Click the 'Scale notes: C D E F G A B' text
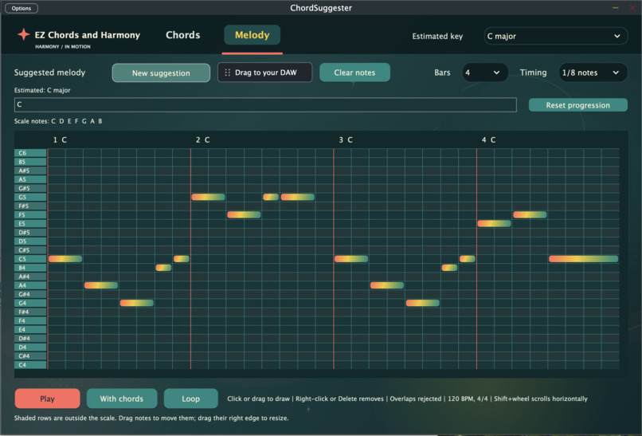Viewport: 642px width, 436px height. pos(58,121)
